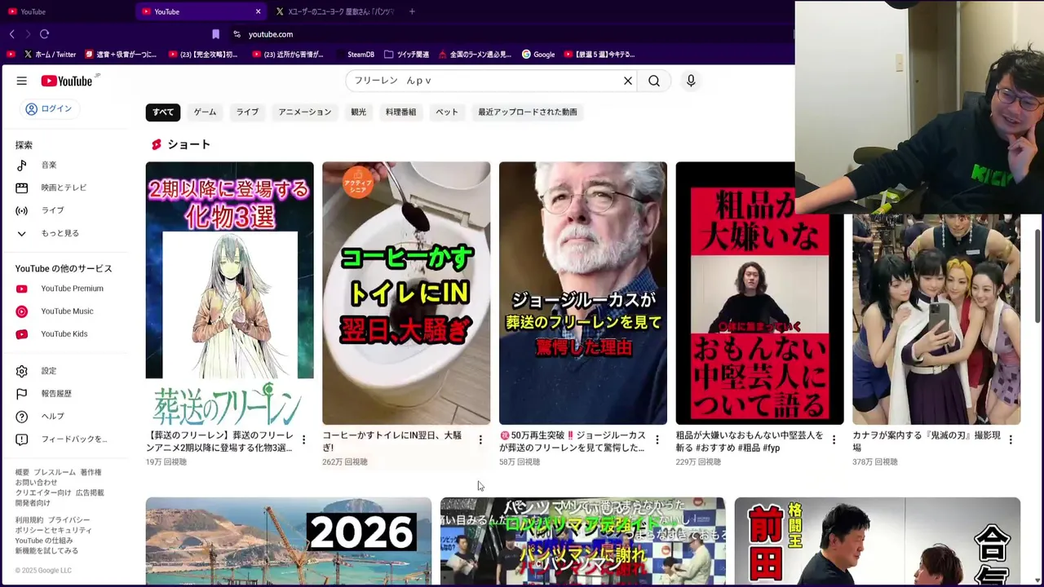Image resolution: width=1044 pixels, height=587 pixels.
Task: Open more options for コーヒーかす short
Action: click(x=480, y=440)
